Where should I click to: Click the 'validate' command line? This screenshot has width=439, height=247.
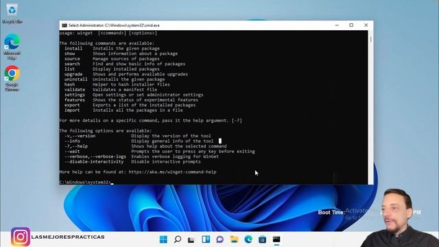tap(110, 90)
